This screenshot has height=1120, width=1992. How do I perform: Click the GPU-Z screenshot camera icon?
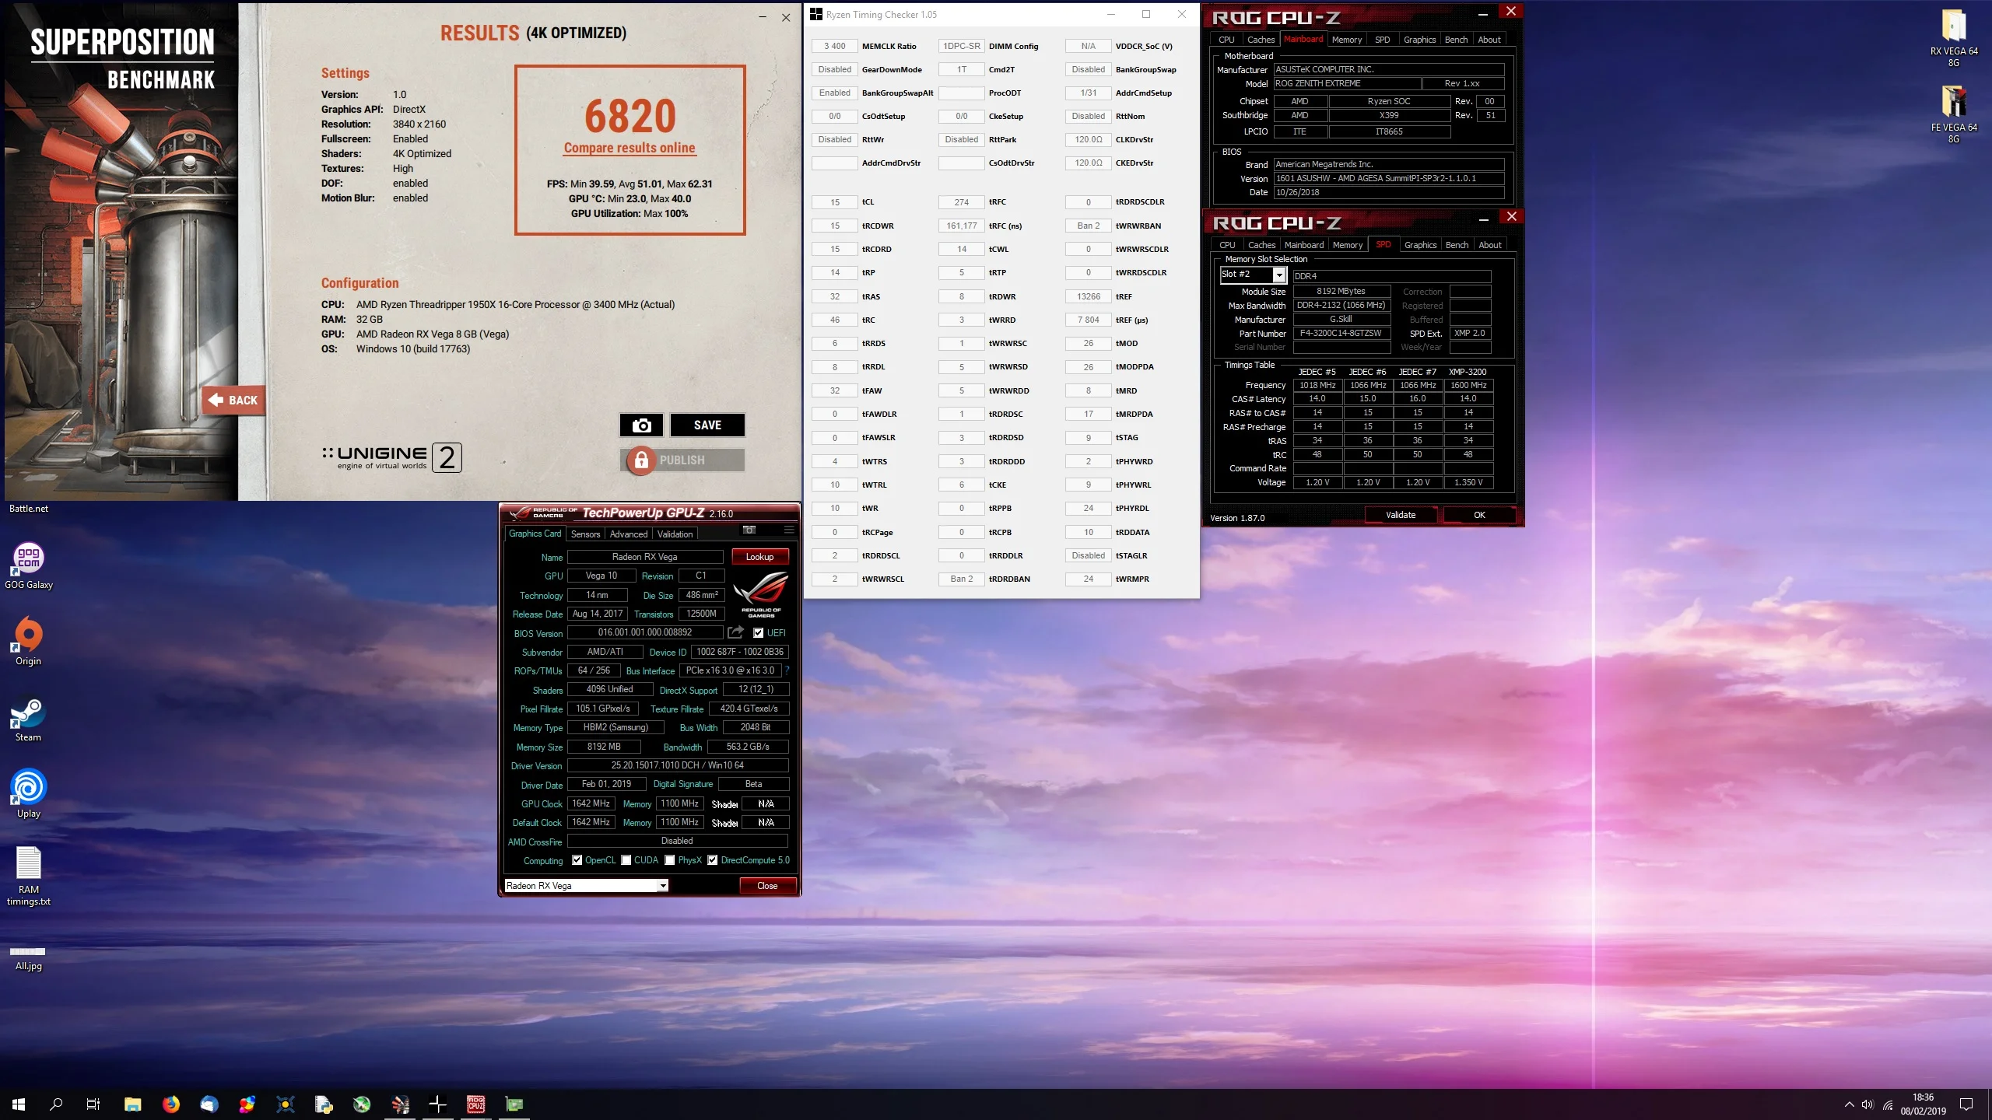tap(749, 530)
